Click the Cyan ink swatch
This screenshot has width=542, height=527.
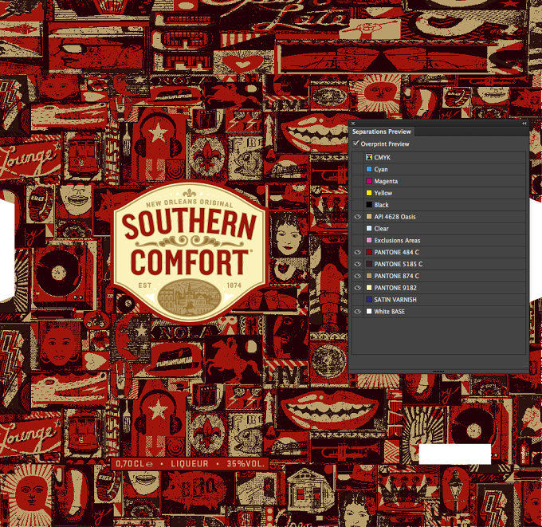coord(369,169)
